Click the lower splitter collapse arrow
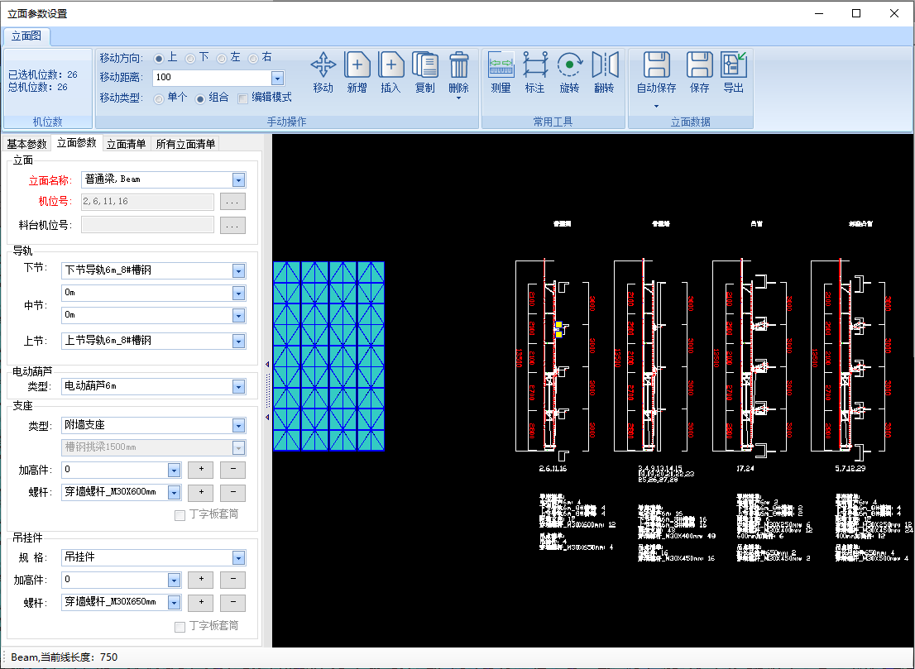Screen dimensions: 915x669 tap(267, 417)
